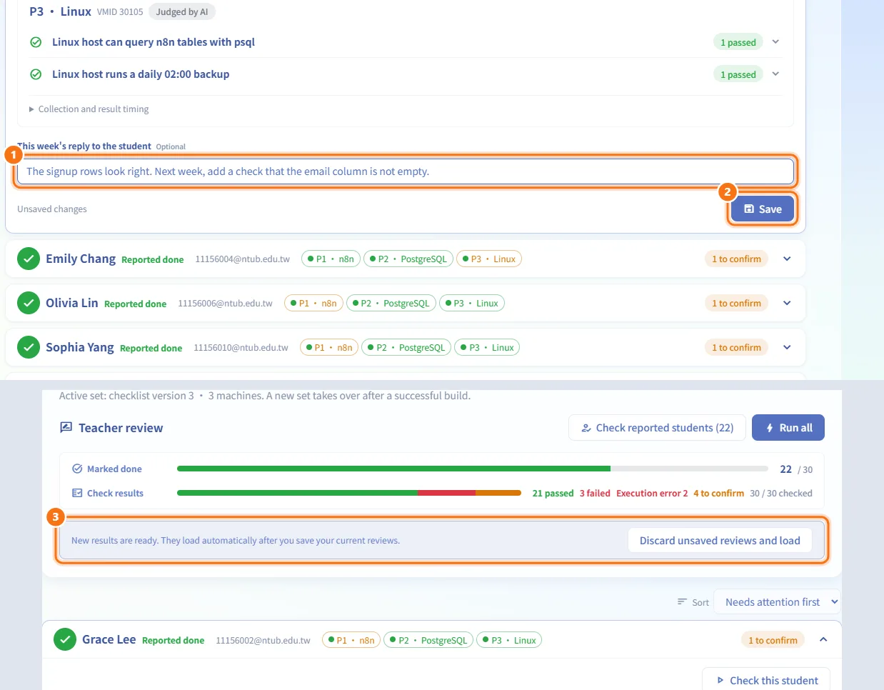
Task: Click the Judged by AI badge
Action: click(x=182, y=11)
